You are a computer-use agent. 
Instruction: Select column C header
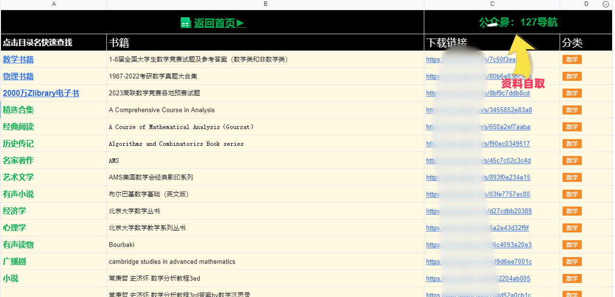pos(492,4)
